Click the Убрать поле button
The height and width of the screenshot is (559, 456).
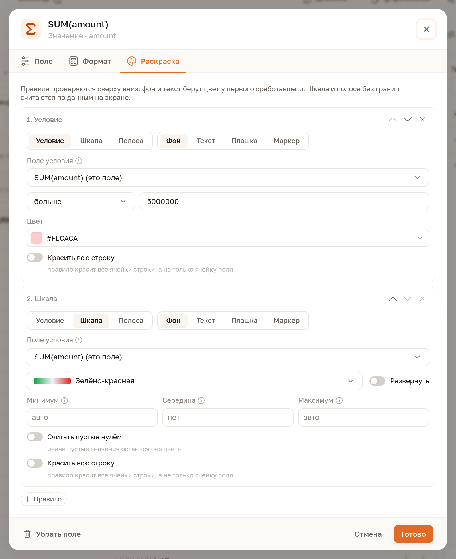click(x=52, y=534)
